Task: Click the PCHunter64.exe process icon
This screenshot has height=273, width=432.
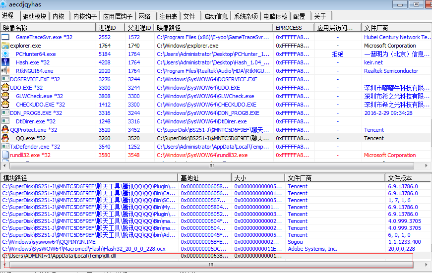Action: coord(5,54)
